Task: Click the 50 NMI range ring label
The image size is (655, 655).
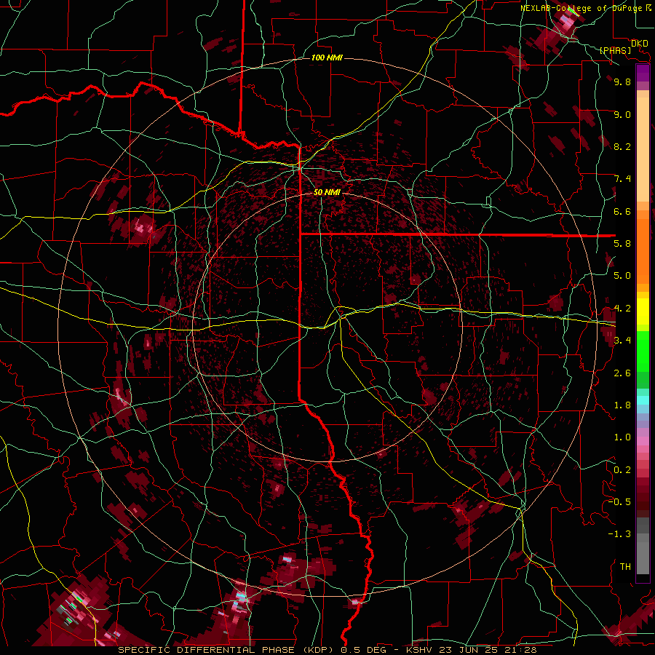Action: [x=327, y=192]
